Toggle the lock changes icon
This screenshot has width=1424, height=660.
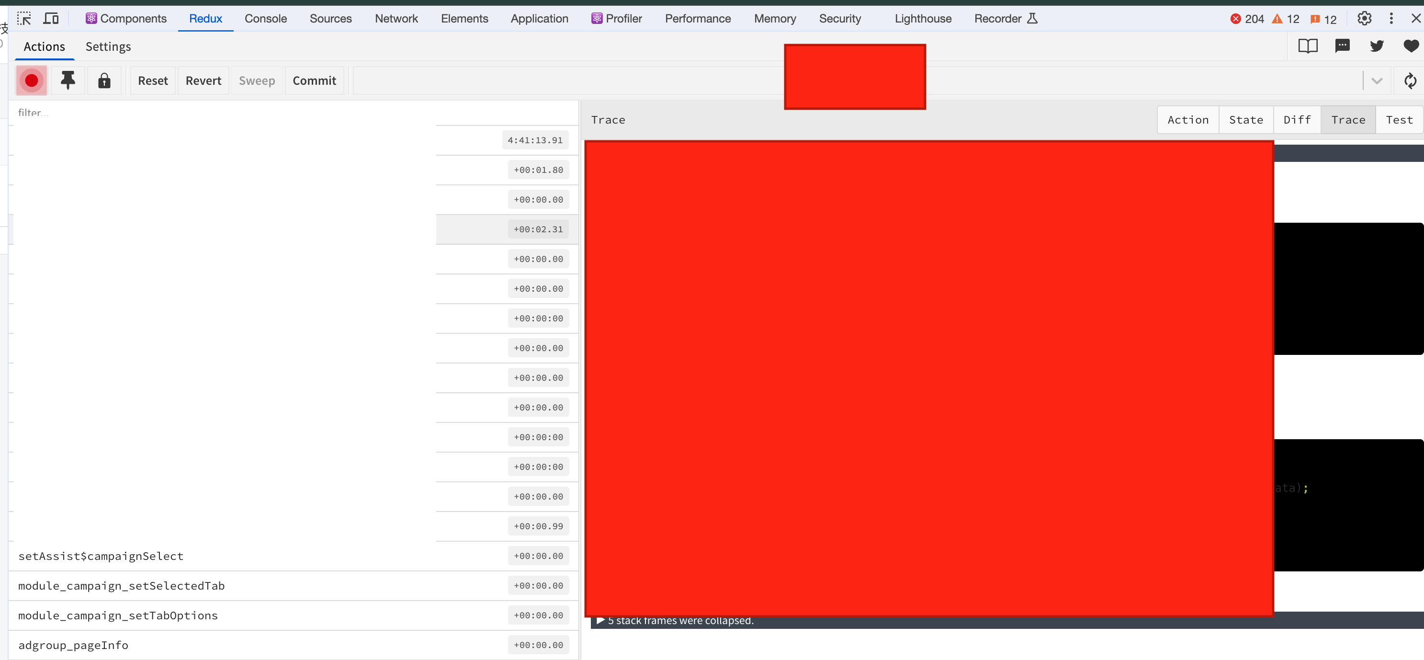coord(104,80)
